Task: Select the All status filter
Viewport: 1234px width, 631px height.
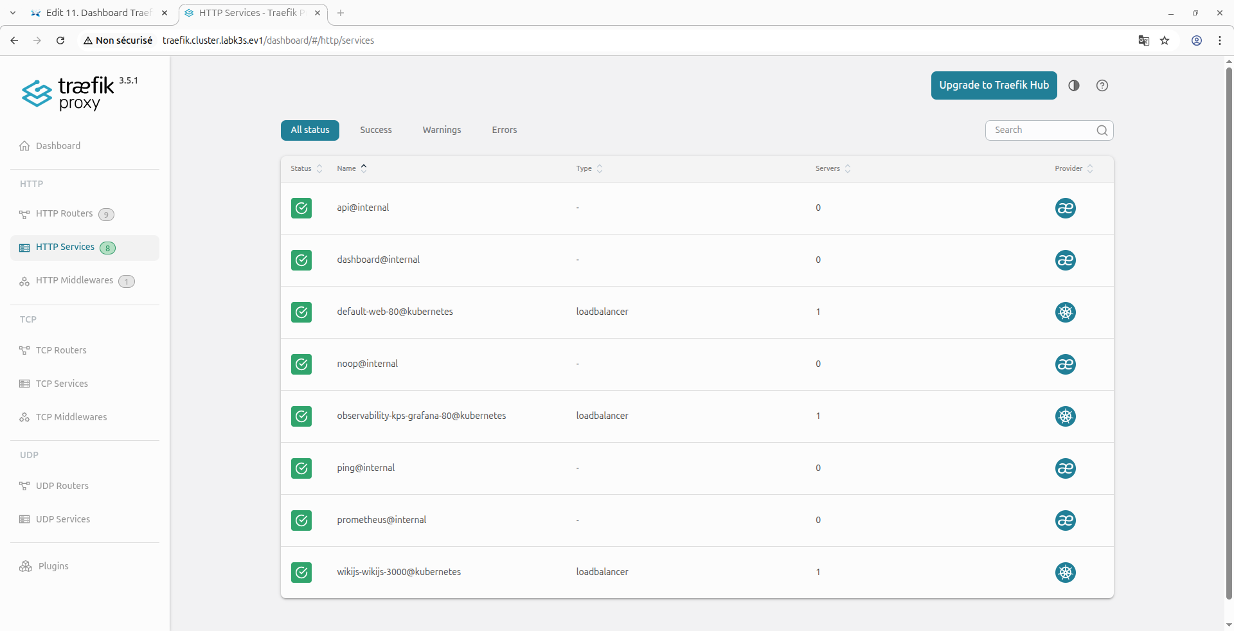Action: click(310, 130)
